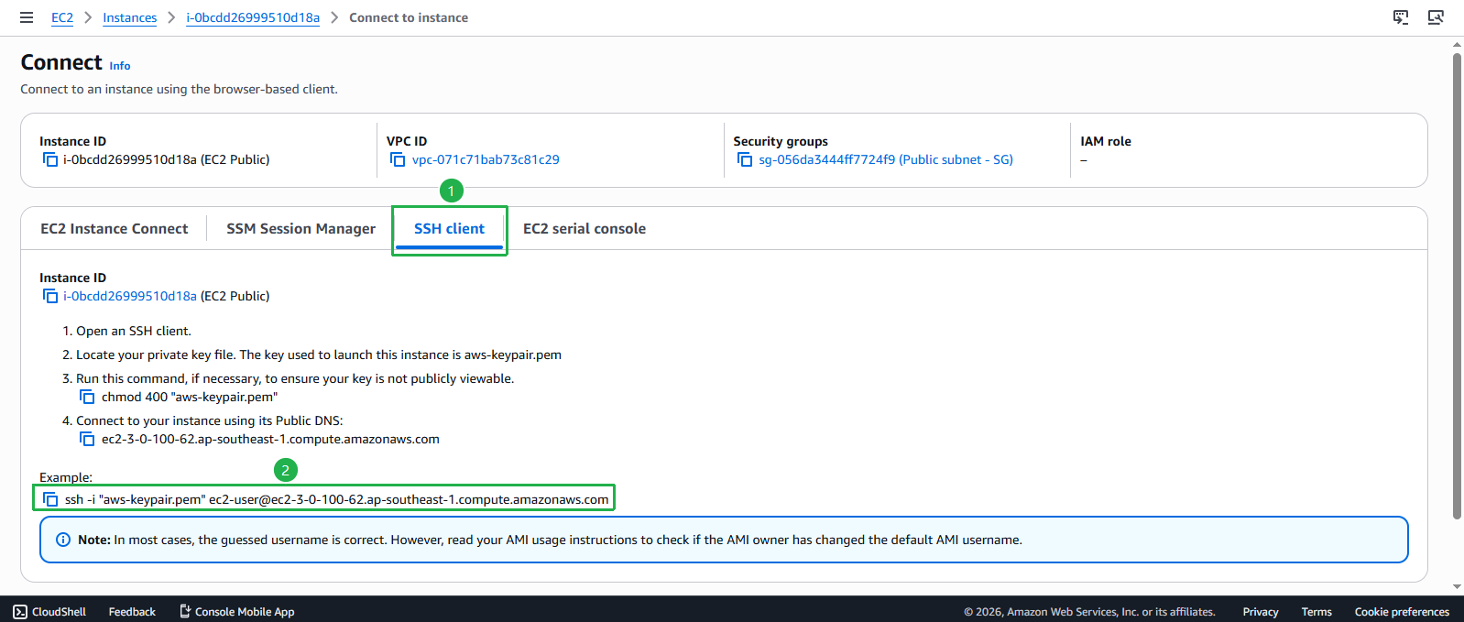Go to the EC2 breadcrumb link
Image resolution: width=1464 pixels, height=622 pixels.
(62, 17)
